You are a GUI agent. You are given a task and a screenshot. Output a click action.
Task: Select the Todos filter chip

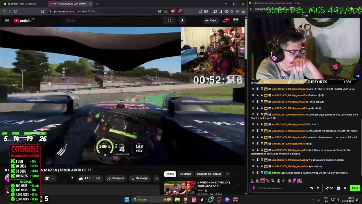click(x=170, y=174)
